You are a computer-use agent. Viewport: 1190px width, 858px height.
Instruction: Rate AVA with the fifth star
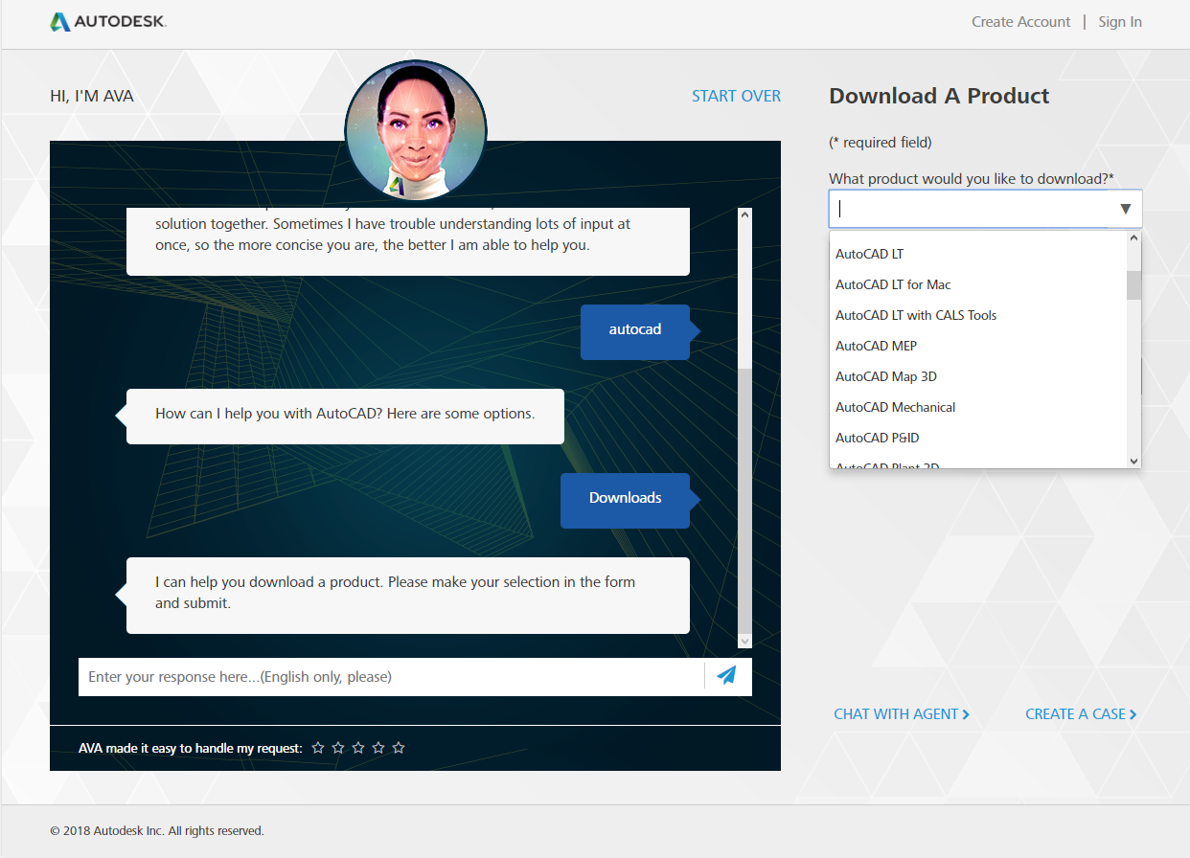click(399, 748)
